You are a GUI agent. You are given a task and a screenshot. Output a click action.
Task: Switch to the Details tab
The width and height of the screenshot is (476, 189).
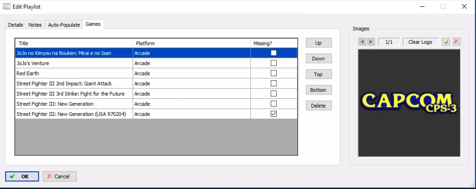(16, 25)
